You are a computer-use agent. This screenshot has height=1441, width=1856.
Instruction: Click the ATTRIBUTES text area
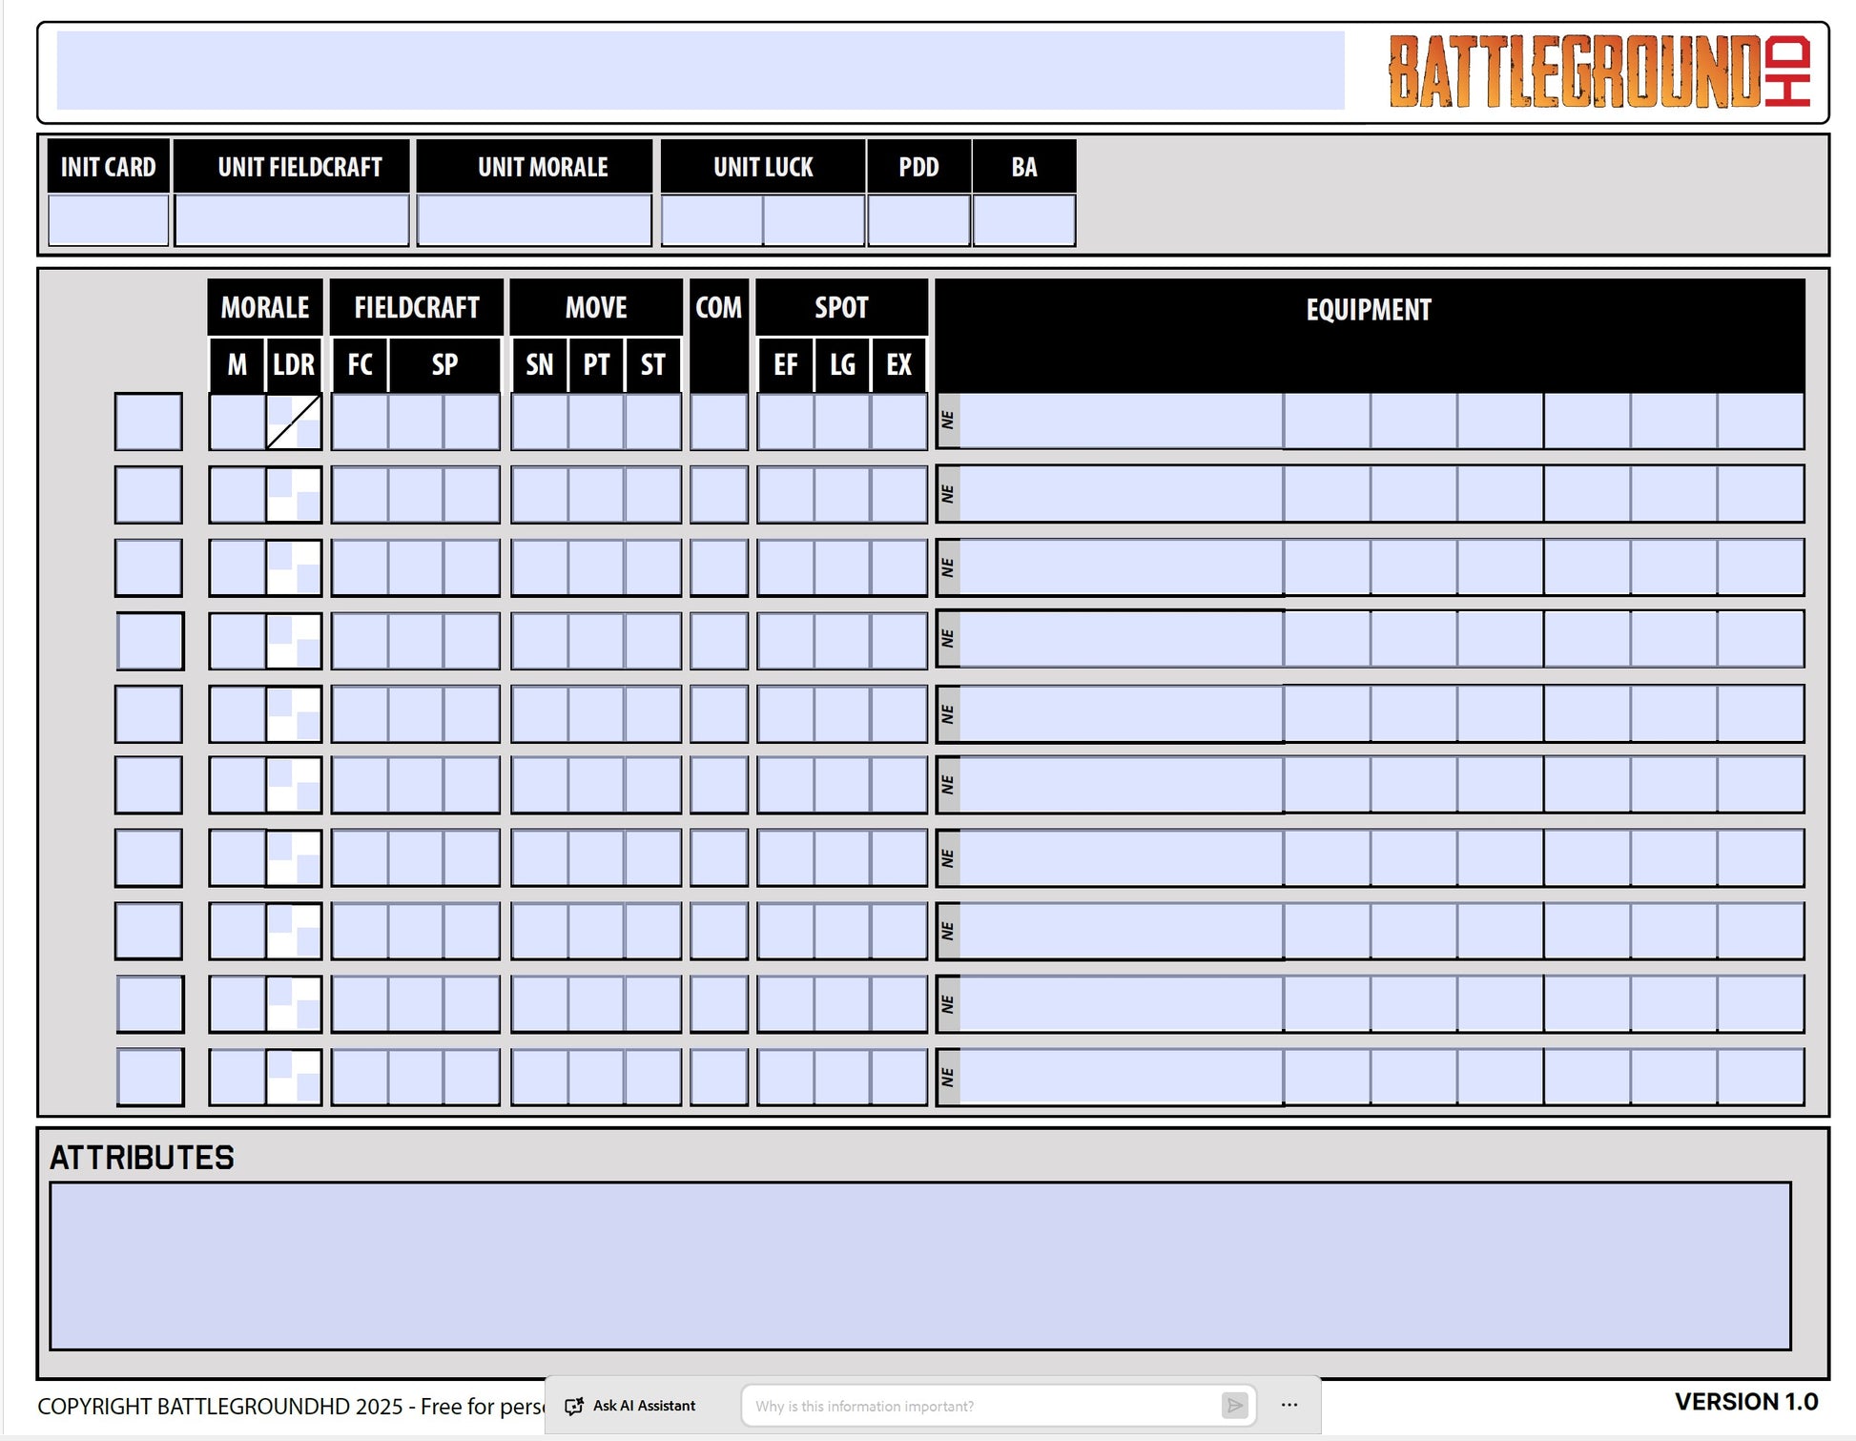(919, 1266)
